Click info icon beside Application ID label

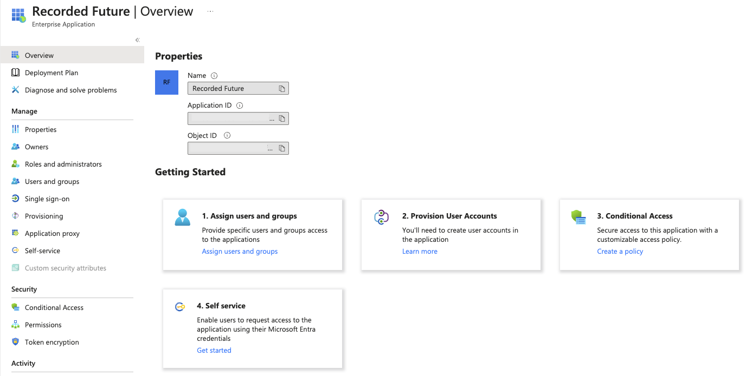pos(240,105)
